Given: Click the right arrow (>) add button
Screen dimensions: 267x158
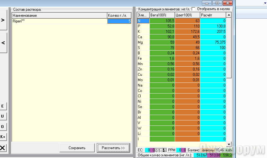Looking at the screenshot, I should (3, 20).
